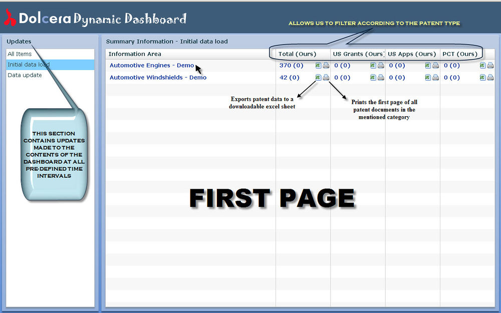
Task: Print Automotive Windshields US Grants documents
Action: (x=381, y=77)
